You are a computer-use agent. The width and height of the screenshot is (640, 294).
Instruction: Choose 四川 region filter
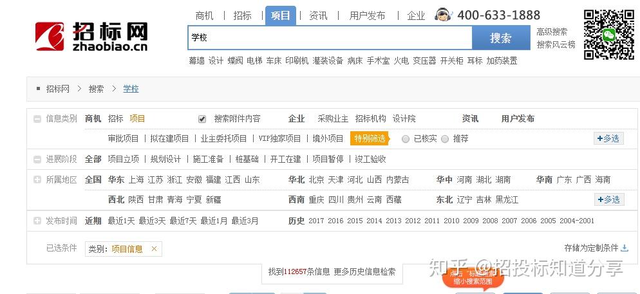coord(336,200)
